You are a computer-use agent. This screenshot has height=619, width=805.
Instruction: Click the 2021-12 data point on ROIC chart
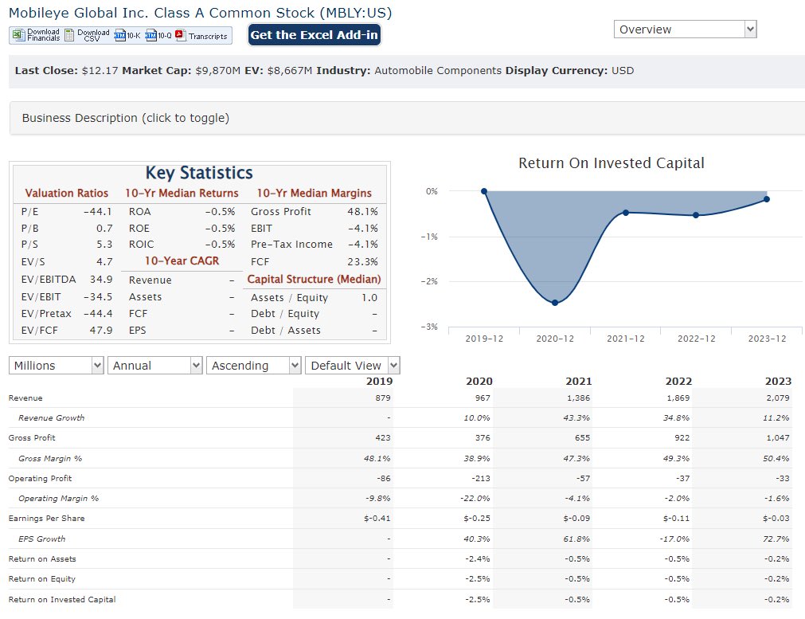625,212
